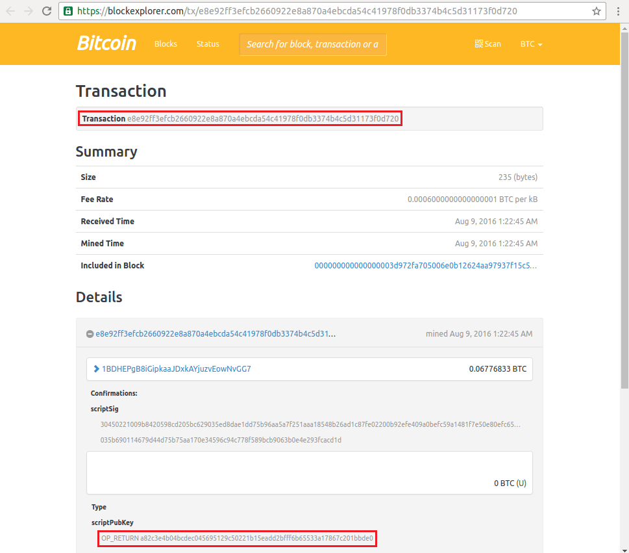Click the back navigation arrow

(x=11, y=11)
